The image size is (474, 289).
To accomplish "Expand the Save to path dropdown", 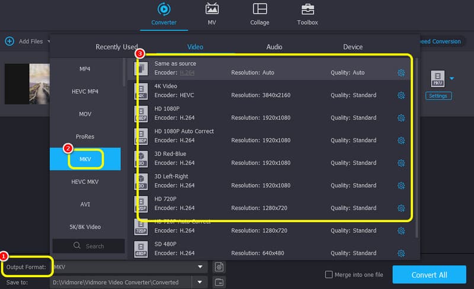I will point(200,282).
